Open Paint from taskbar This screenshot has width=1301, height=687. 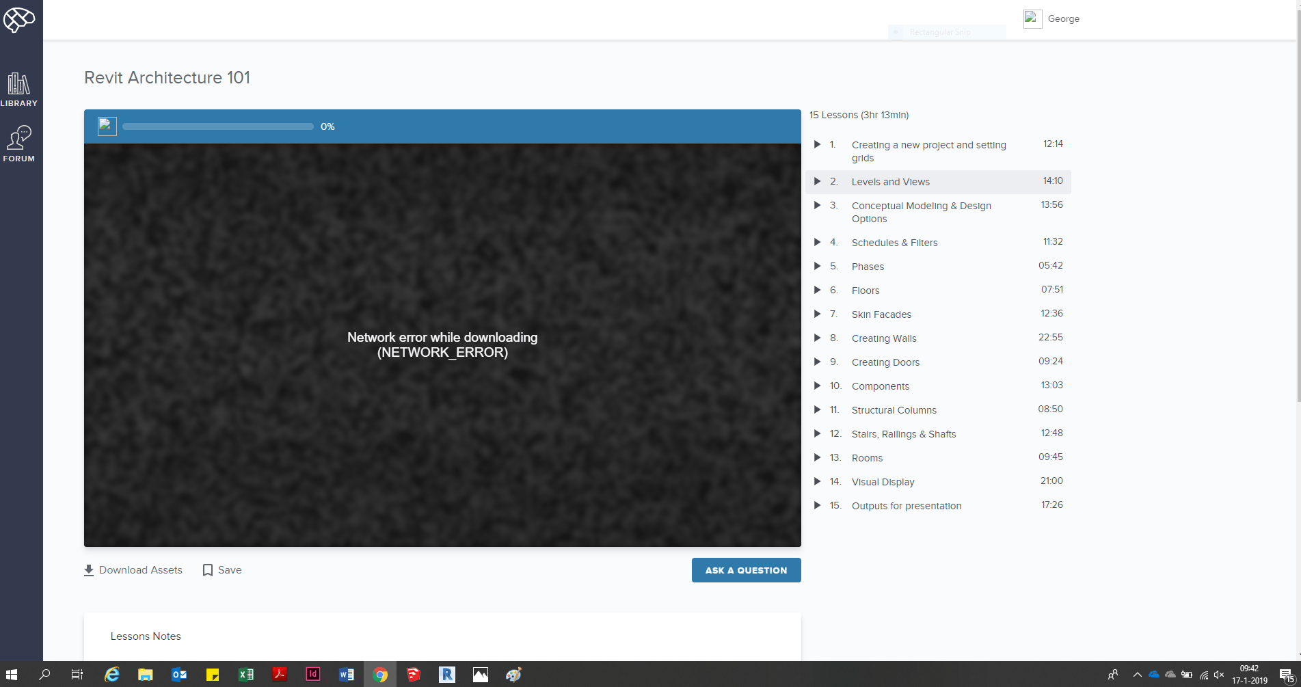pyautogui.click(x=514, y=675)
